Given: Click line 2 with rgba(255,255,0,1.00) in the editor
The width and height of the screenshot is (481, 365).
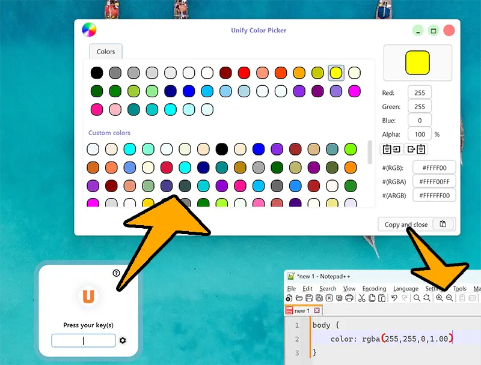Looking at the screenshot, I should click(x=392, y=339).
